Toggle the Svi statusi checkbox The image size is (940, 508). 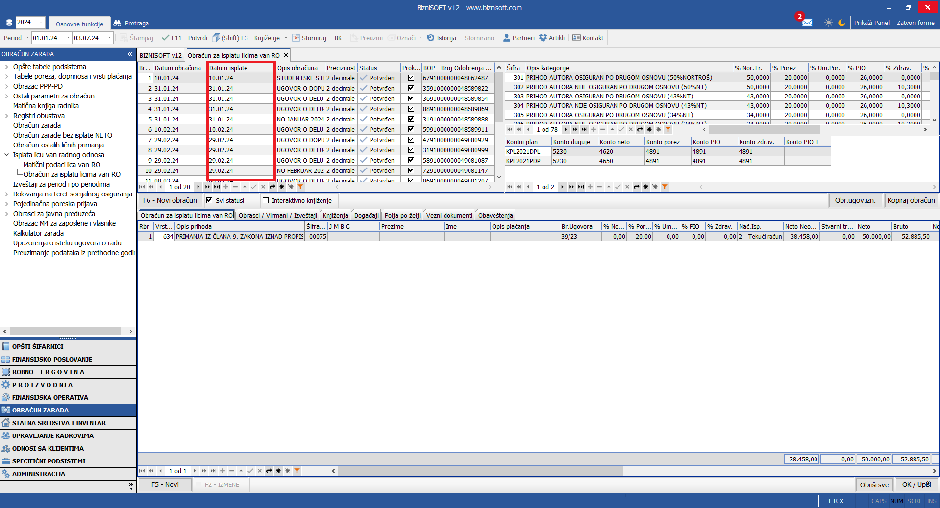(x=209, y=200)
